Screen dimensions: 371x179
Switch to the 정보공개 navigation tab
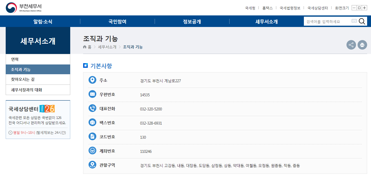point(192,21)
